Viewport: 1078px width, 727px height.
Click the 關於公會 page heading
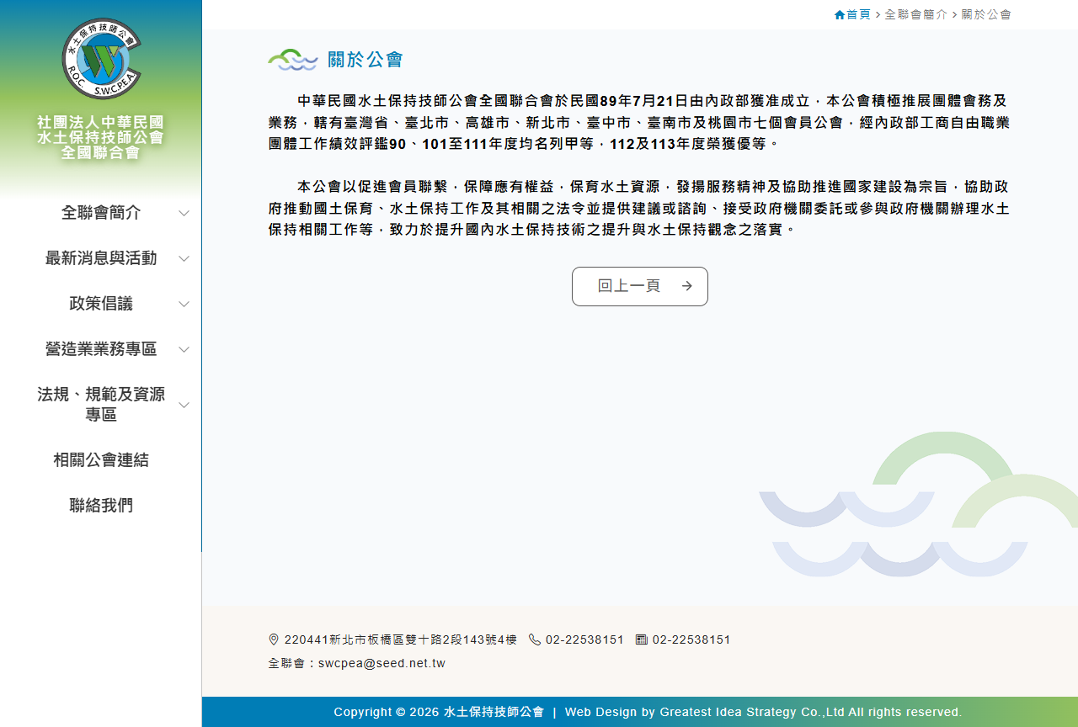(x=366, y=59)
